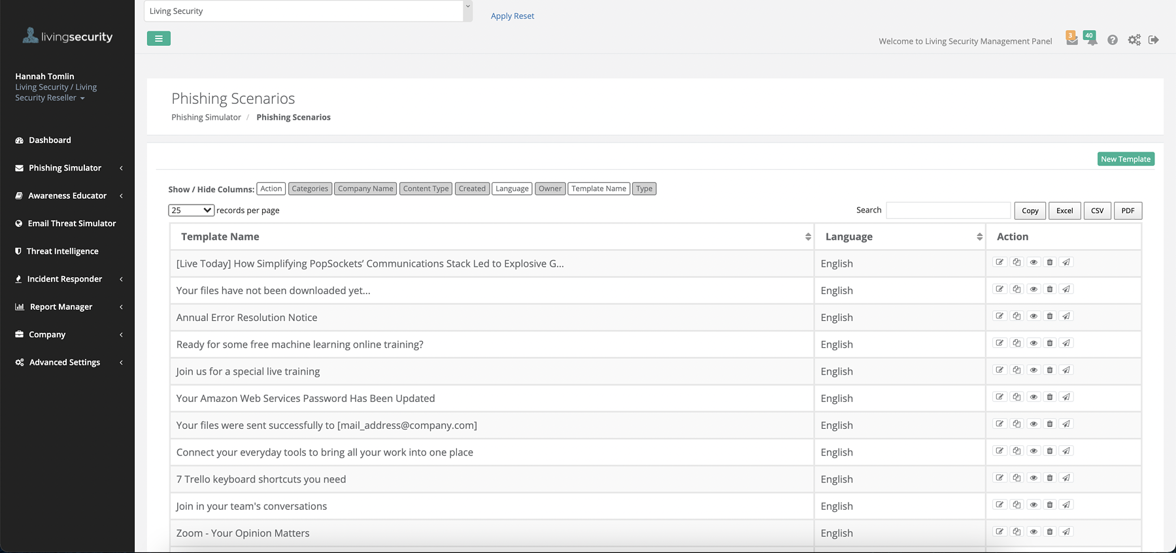The width and height of the screenshot is (1176, 553).
Task: Open Threat Intelligence in the sidebar
Action: tap(62, 251)
